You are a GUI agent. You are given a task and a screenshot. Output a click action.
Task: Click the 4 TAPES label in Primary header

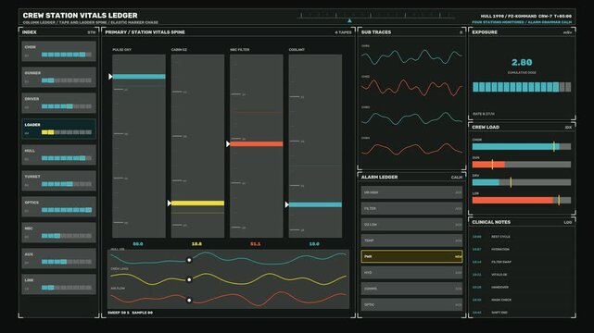(343, 32)
